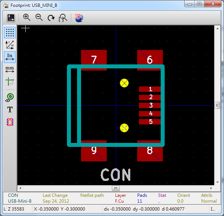Click the zoom in magnifier icon
Viewport: 224px width, 216px height.
[27, 17]
